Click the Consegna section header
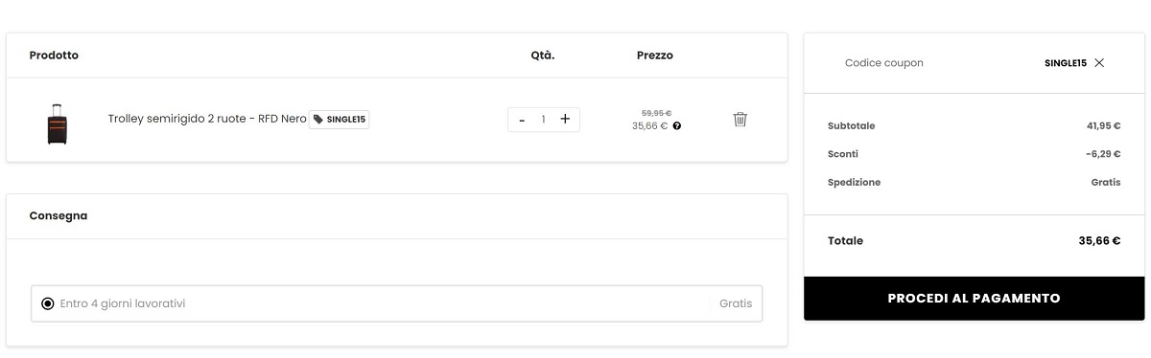This screenshot has height=358, width=1151. (59, 215)
